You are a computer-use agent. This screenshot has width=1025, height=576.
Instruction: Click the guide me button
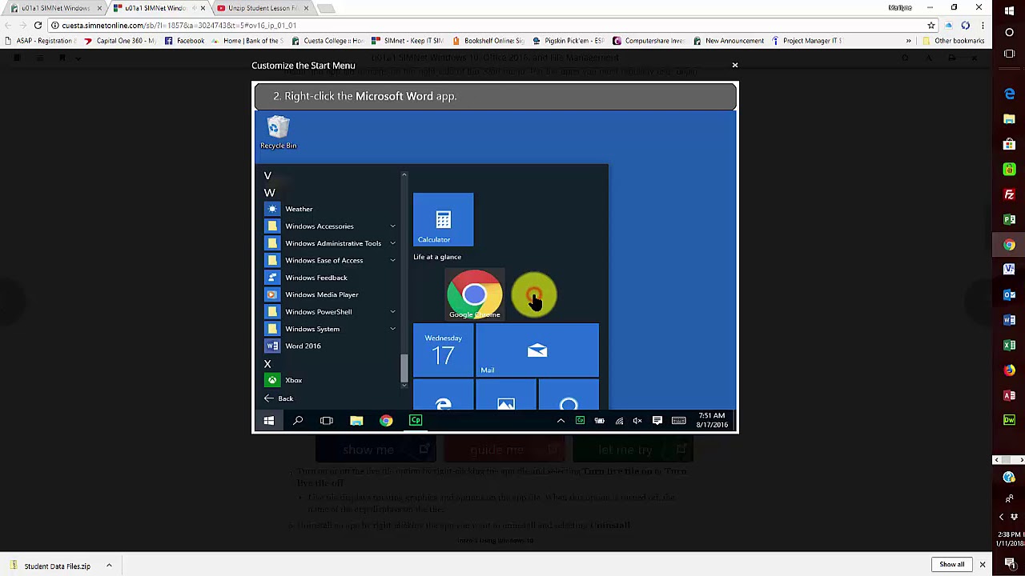(x=504, y=450)
